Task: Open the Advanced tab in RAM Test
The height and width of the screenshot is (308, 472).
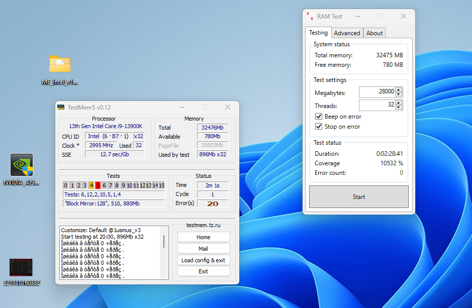Action: 347,33
